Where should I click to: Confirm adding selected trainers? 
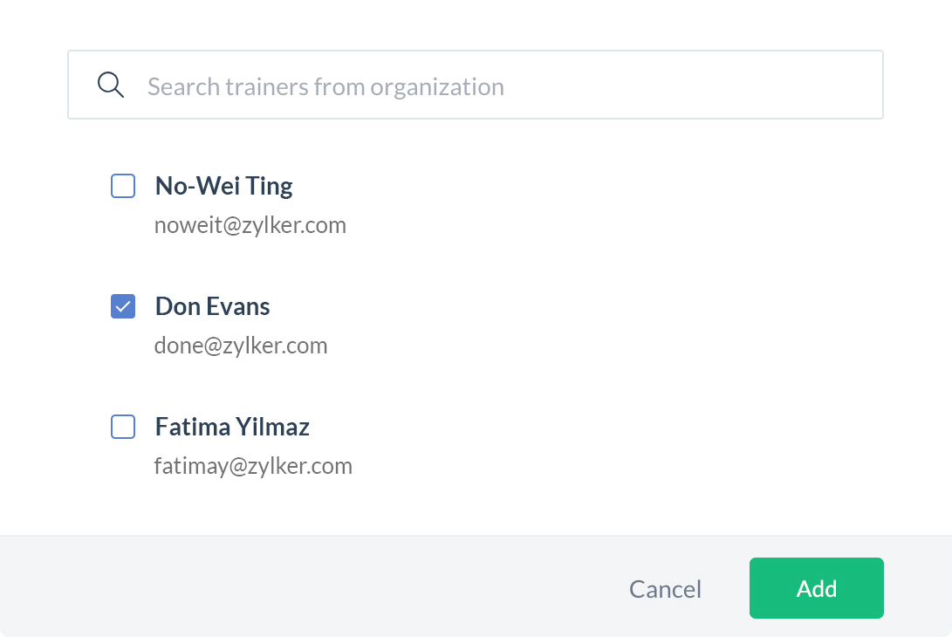[816, 588]
